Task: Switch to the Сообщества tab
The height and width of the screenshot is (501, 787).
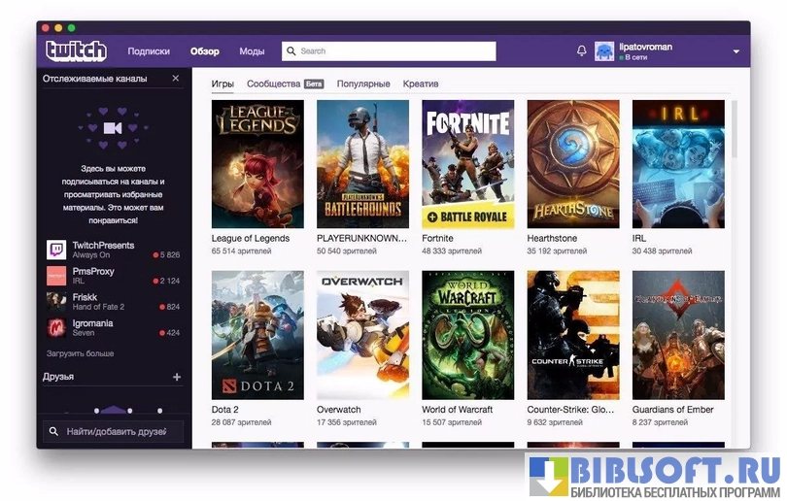Action: 273,84
